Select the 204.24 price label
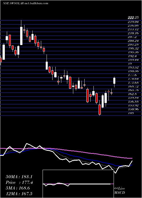 (133, 41)
